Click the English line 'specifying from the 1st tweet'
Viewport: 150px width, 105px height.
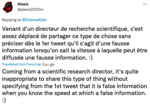pos(75,86)
